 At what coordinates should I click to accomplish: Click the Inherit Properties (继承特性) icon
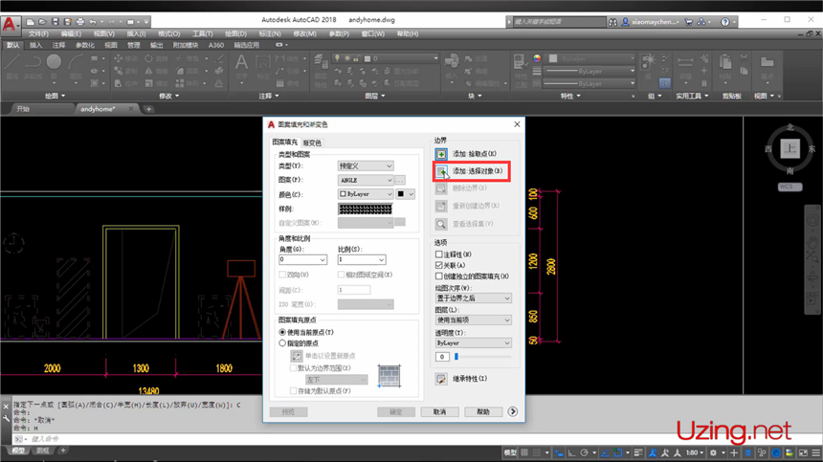[441, 379]
